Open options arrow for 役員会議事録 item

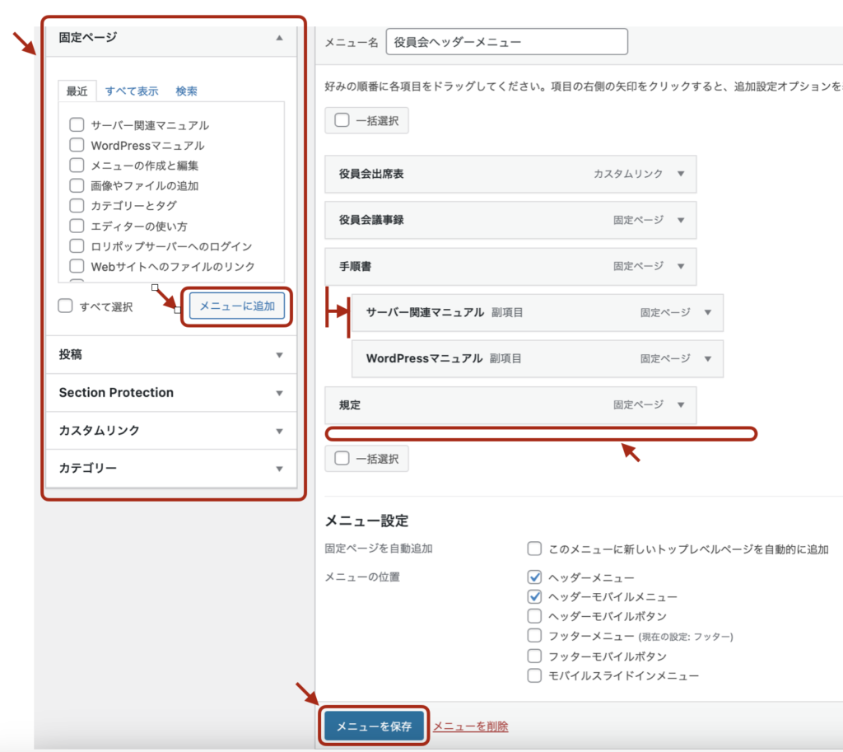pos(680,220)
